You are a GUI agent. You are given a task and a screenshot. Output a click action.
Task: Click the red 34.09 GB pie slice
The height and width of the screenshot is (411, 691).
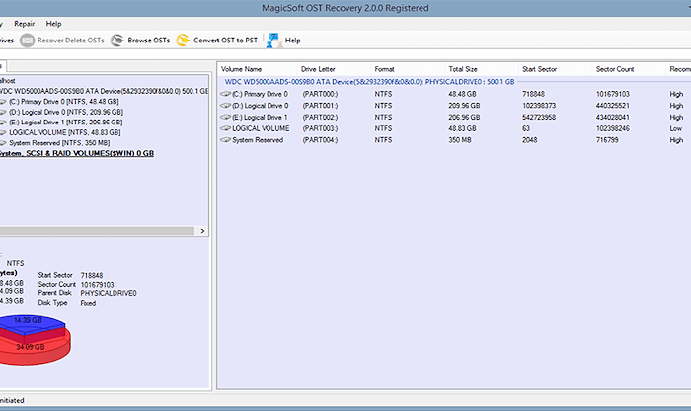click(31, 348)
